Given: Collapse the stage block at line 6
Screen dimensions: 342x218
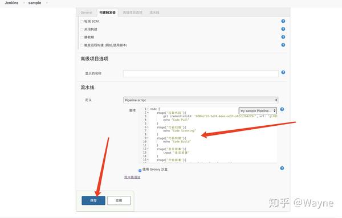Looking at the screenshot, I should point(148,127).
